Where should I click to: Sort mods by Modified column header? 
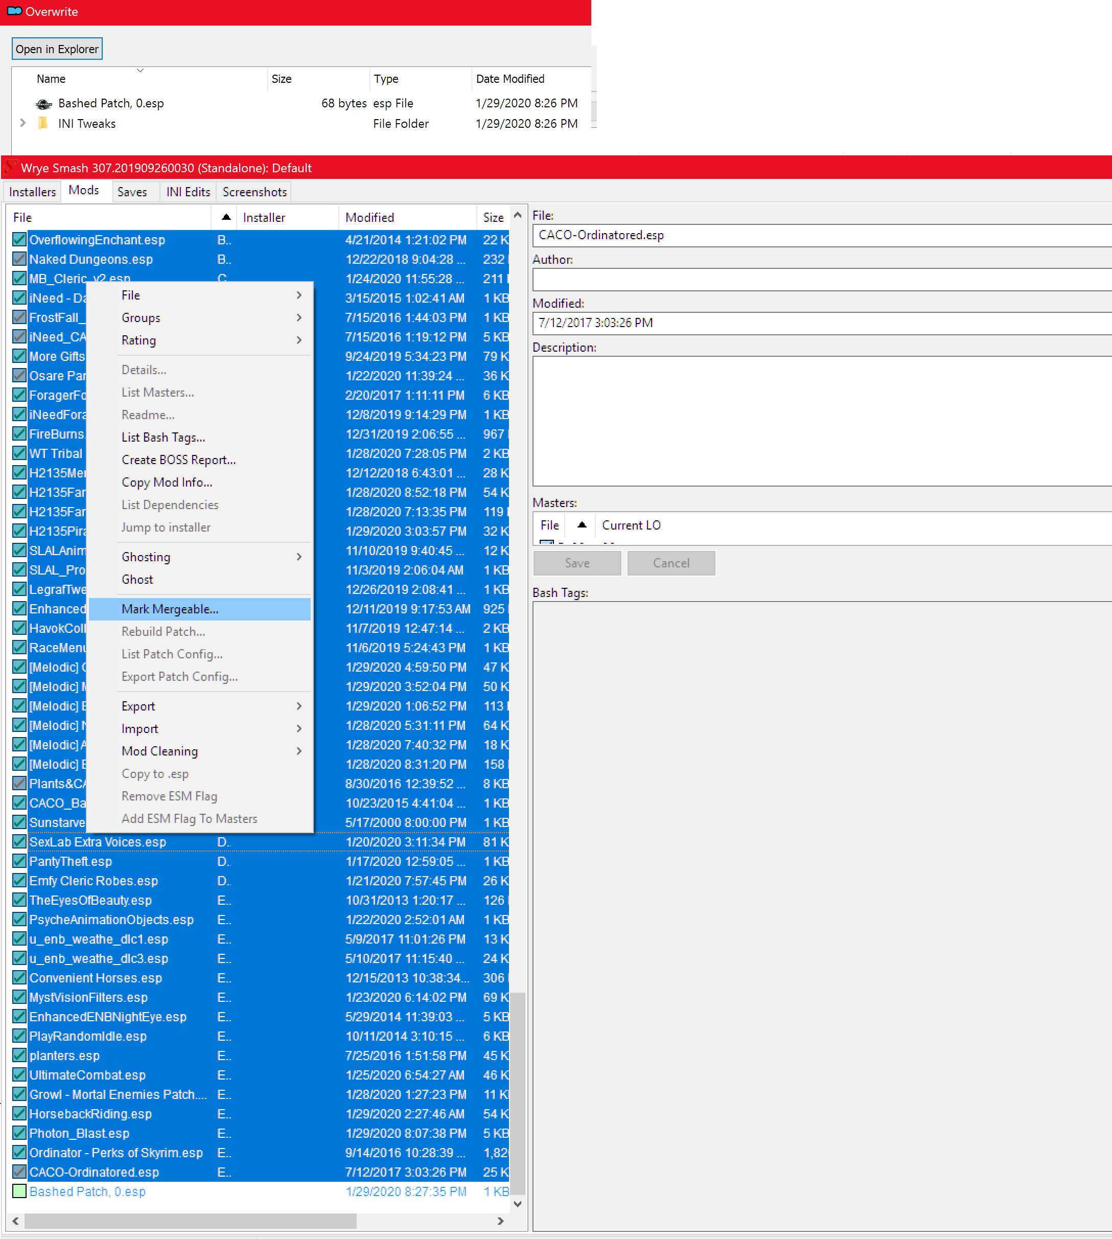click(407, 218)
